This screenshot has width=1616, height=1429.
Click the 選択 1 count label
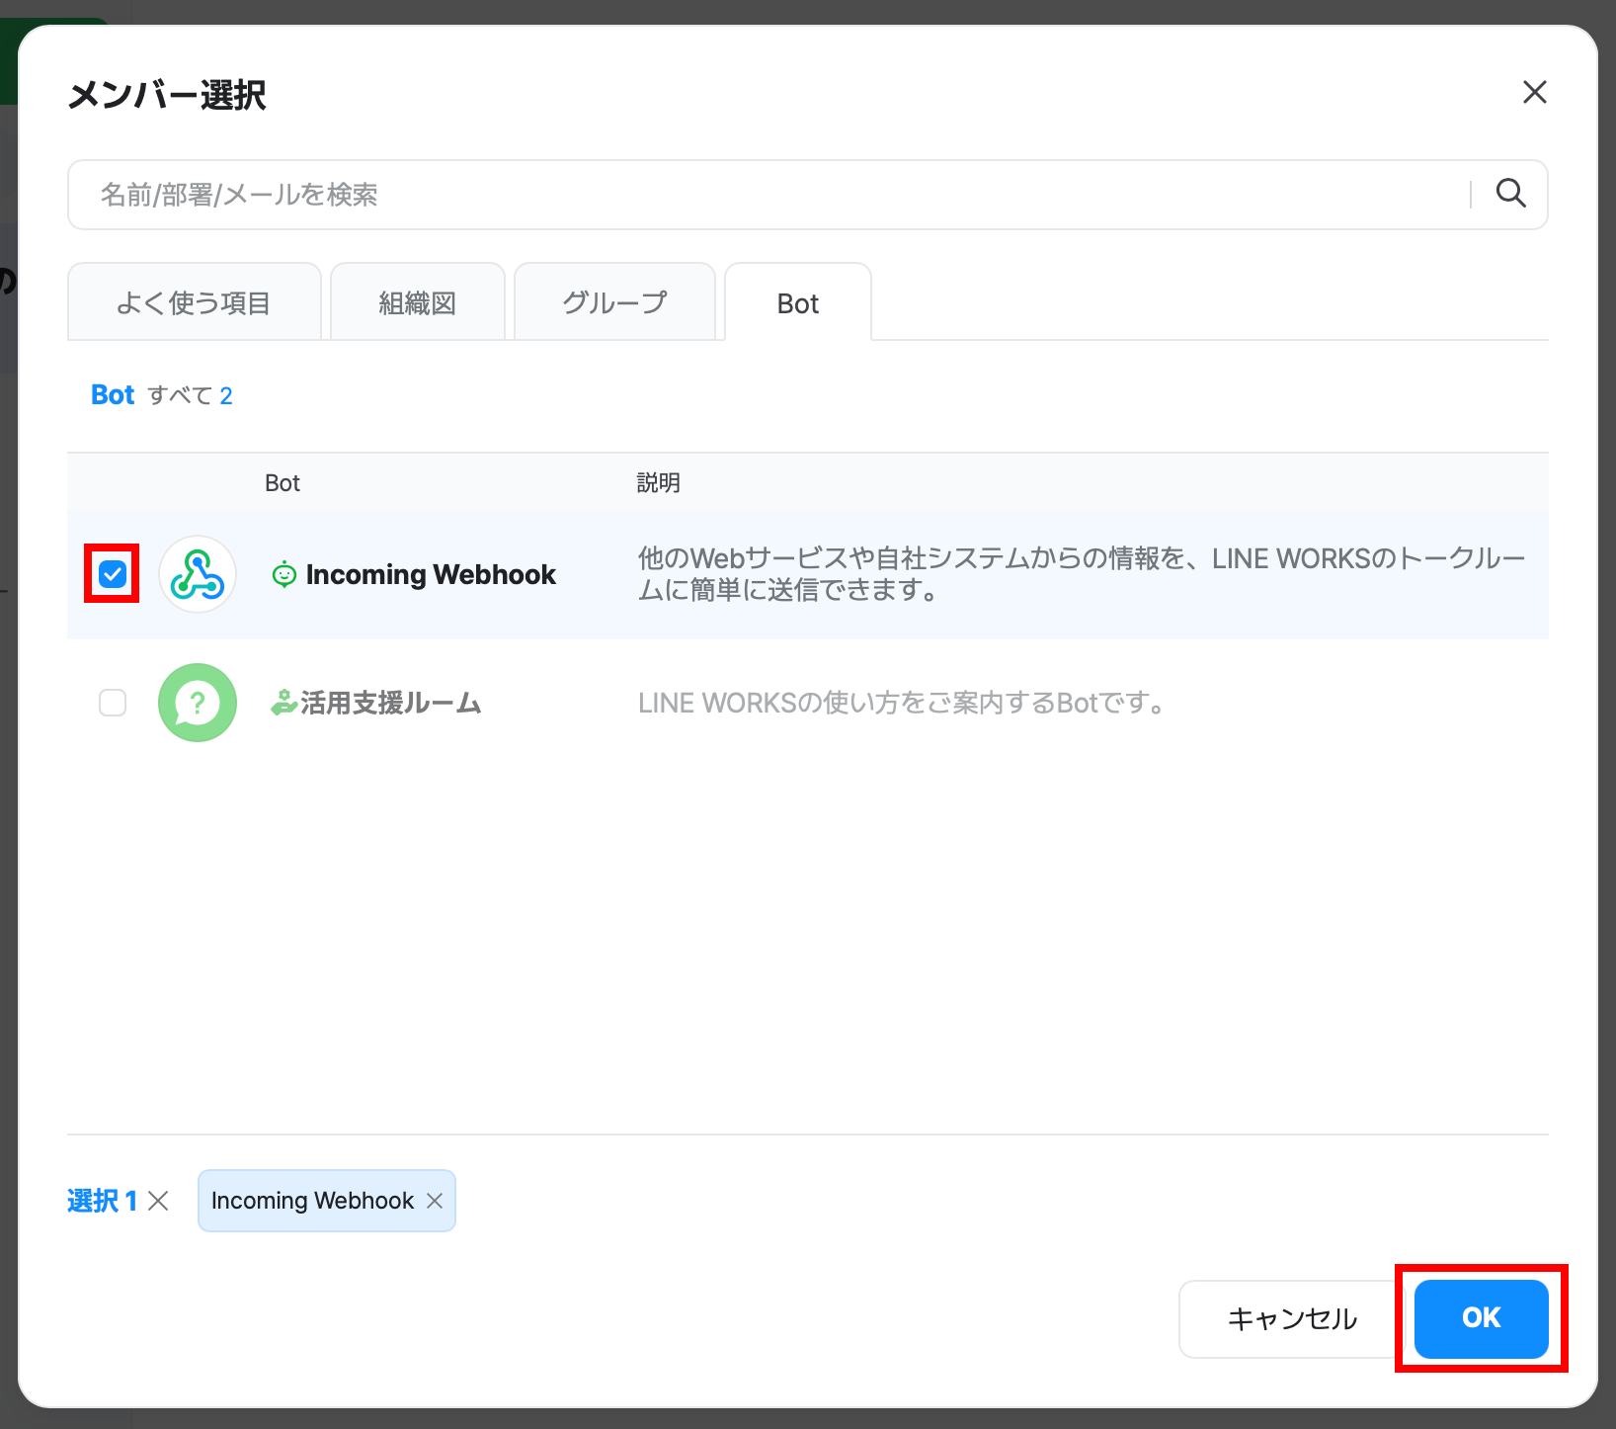coord(103,1201)
